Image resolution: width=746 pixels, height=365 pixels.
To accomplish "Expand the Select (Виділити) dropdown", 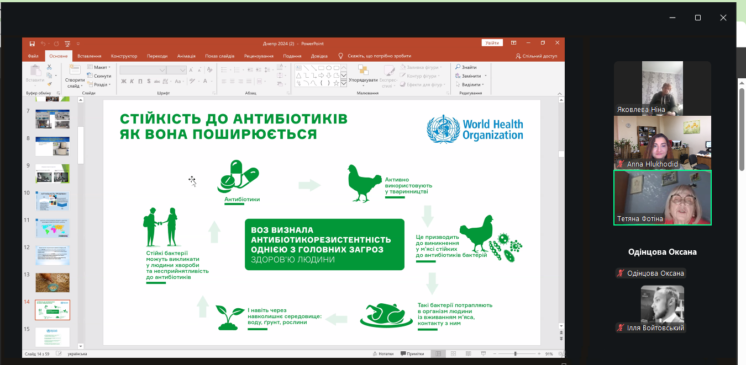I will pyautogui.click(x=470, y=85).
